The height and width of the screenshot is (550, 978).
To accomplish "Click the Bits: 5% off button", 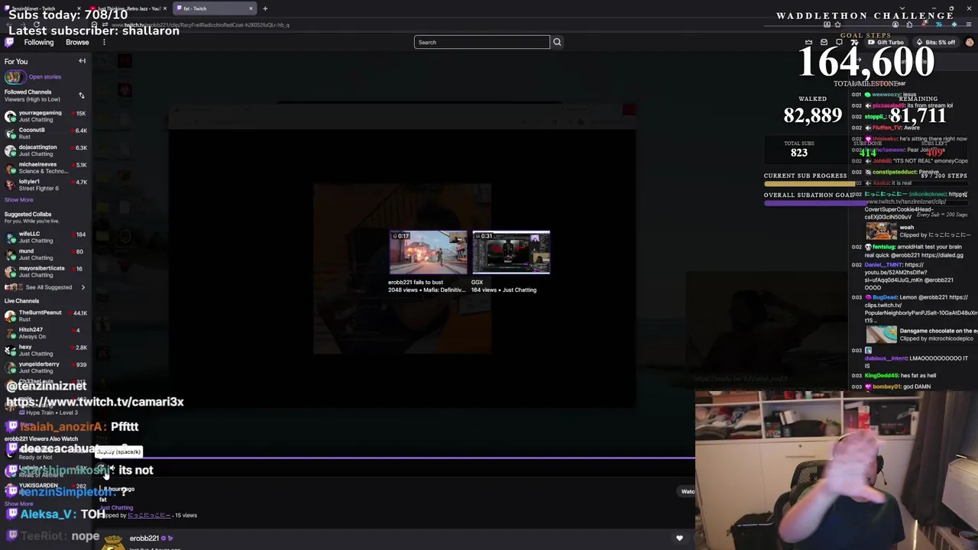I will tap(937, 42).
